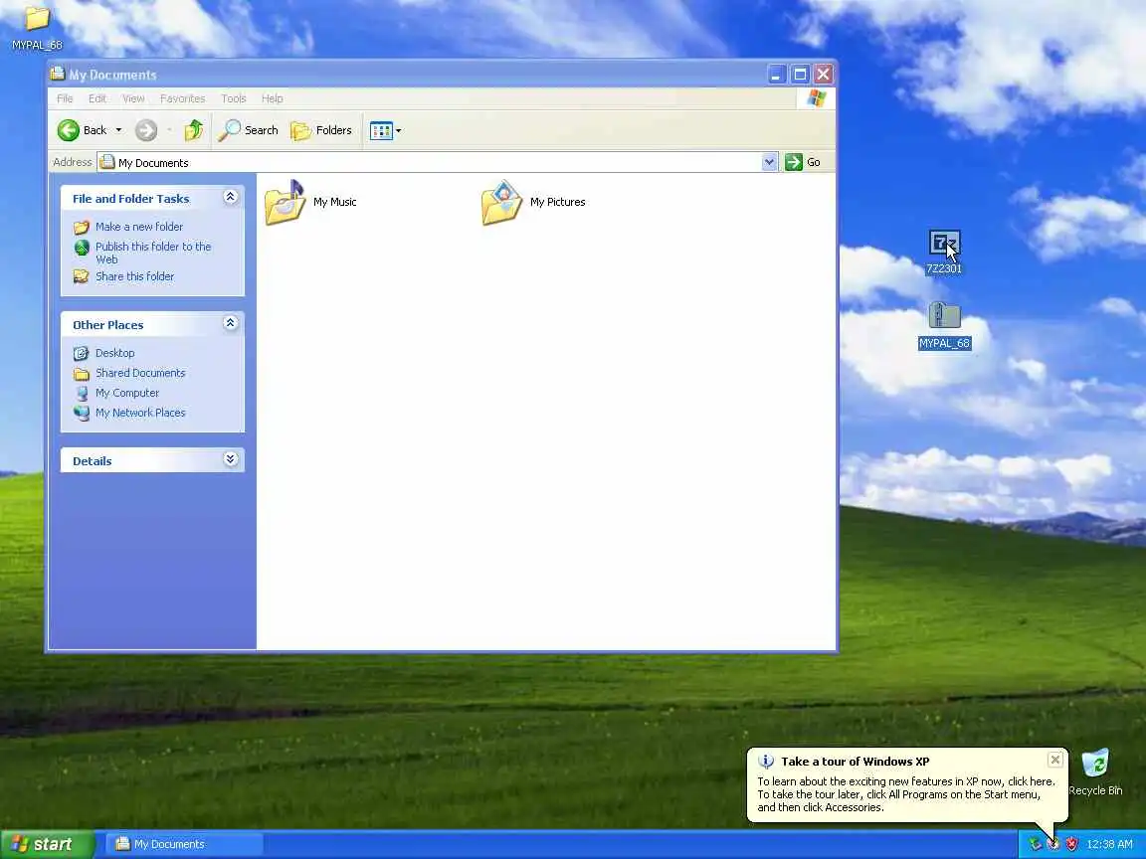Image resolution: width=1146 pixels, height=859 pixels.
Task: Click the Windows tour tray icon
Action: click(x=1053, y=844)
